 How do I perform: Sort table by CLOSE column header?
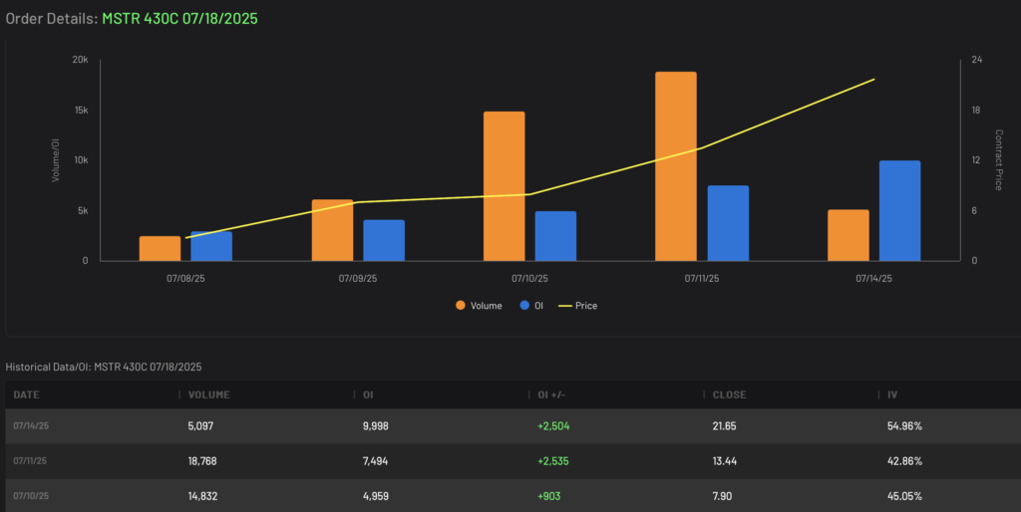[x=729, y=394]
